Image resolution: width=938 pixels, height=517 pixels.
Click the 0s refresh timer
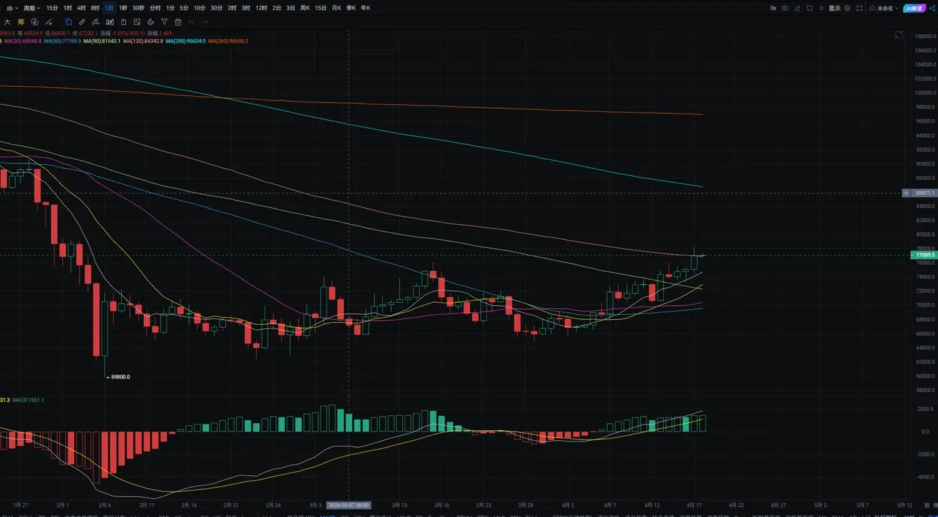(x=773, y=8)
